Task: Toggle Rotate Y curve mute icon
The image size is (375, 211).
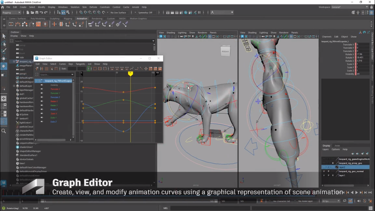Action: click(42, 105)
